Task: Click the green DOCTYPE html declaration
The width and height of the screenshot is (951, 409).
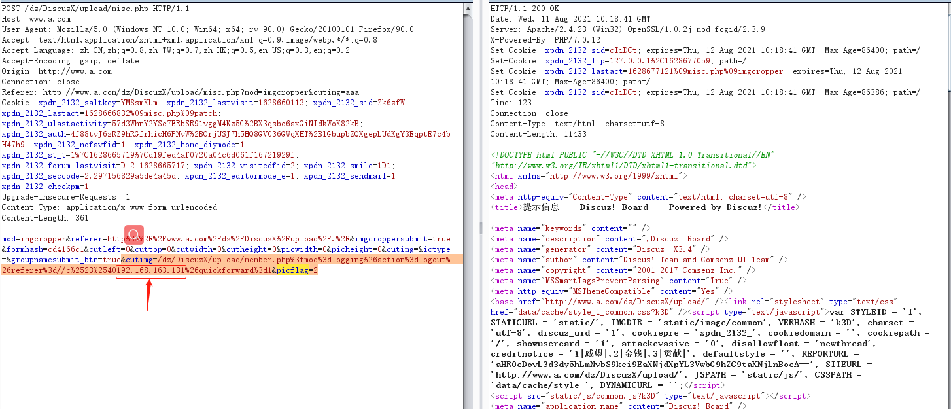Action: click(x=632, y=160)
